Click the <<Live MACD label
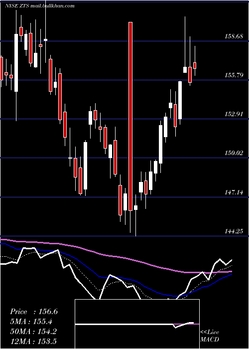 [210, 336]
